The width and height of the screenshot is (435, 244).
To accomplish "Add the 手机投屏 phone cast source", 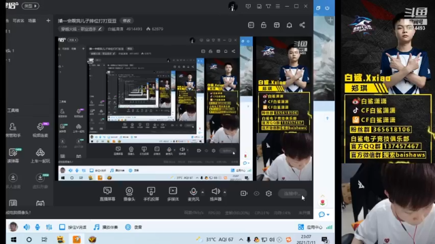I will pos(151,194).
